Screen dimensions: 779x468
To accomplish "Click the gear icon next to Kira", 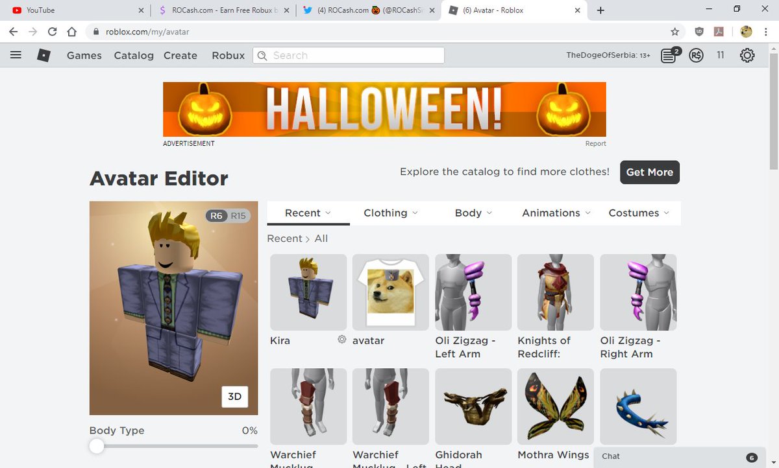I will pyautogui.click(x=341, y=340).
